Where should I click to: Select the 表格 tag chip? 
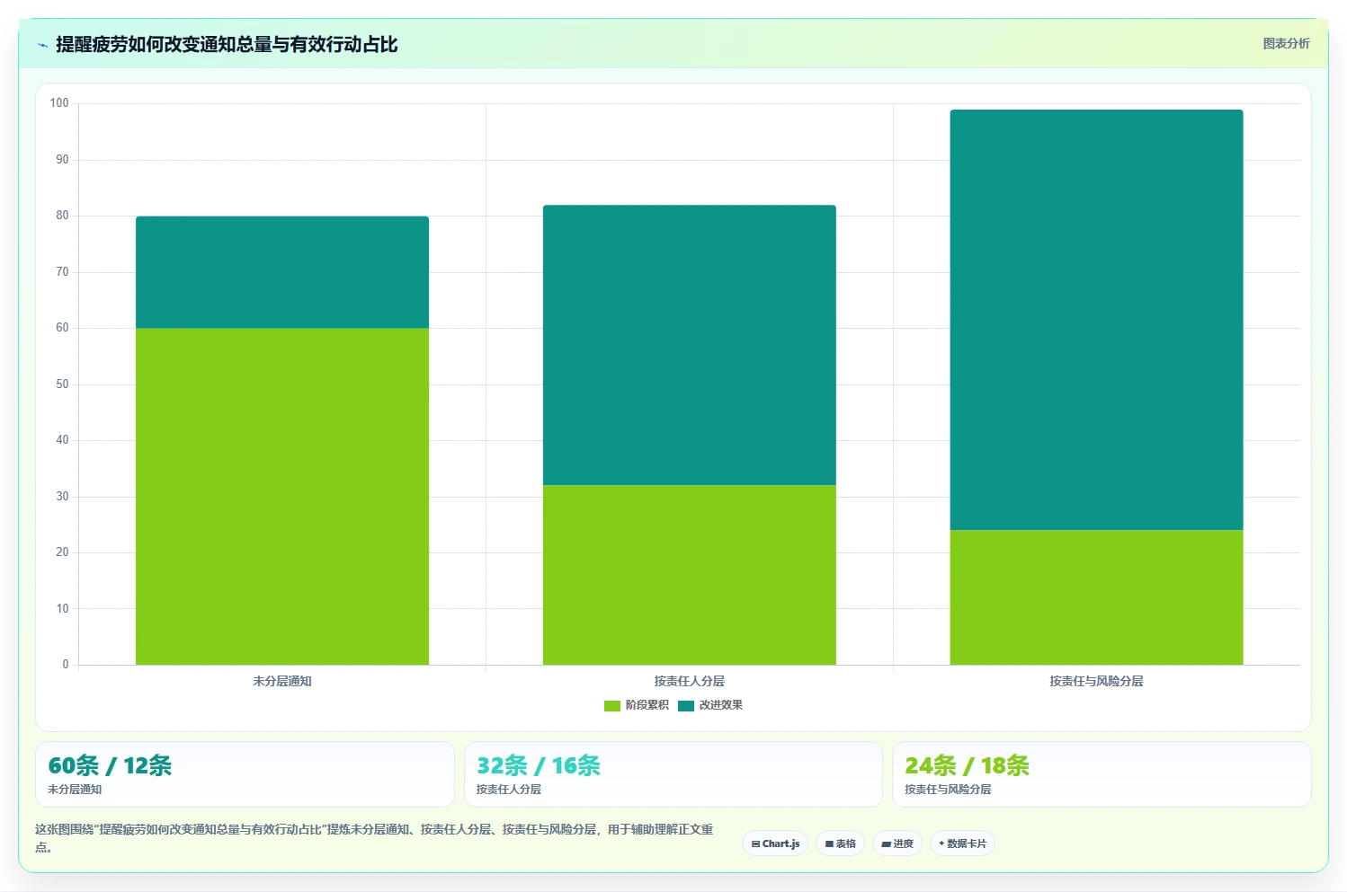(x=840, y=843)
